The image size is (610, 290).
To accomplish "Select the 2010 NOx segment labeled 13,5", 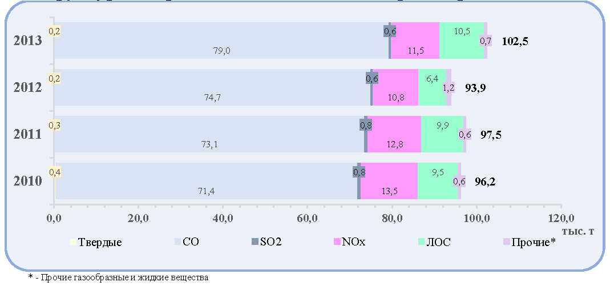I will coord(389,181).
